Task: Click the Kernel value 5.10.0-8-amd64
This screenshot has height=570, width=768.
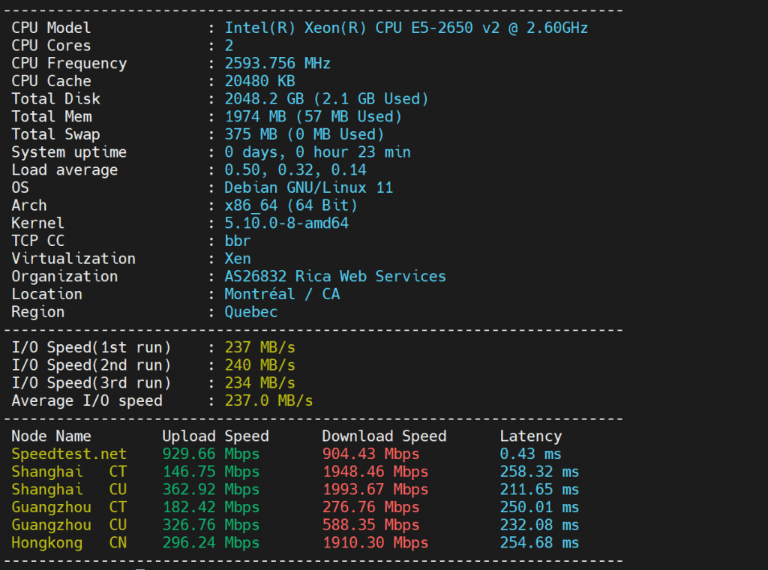Action: (286, 223)
